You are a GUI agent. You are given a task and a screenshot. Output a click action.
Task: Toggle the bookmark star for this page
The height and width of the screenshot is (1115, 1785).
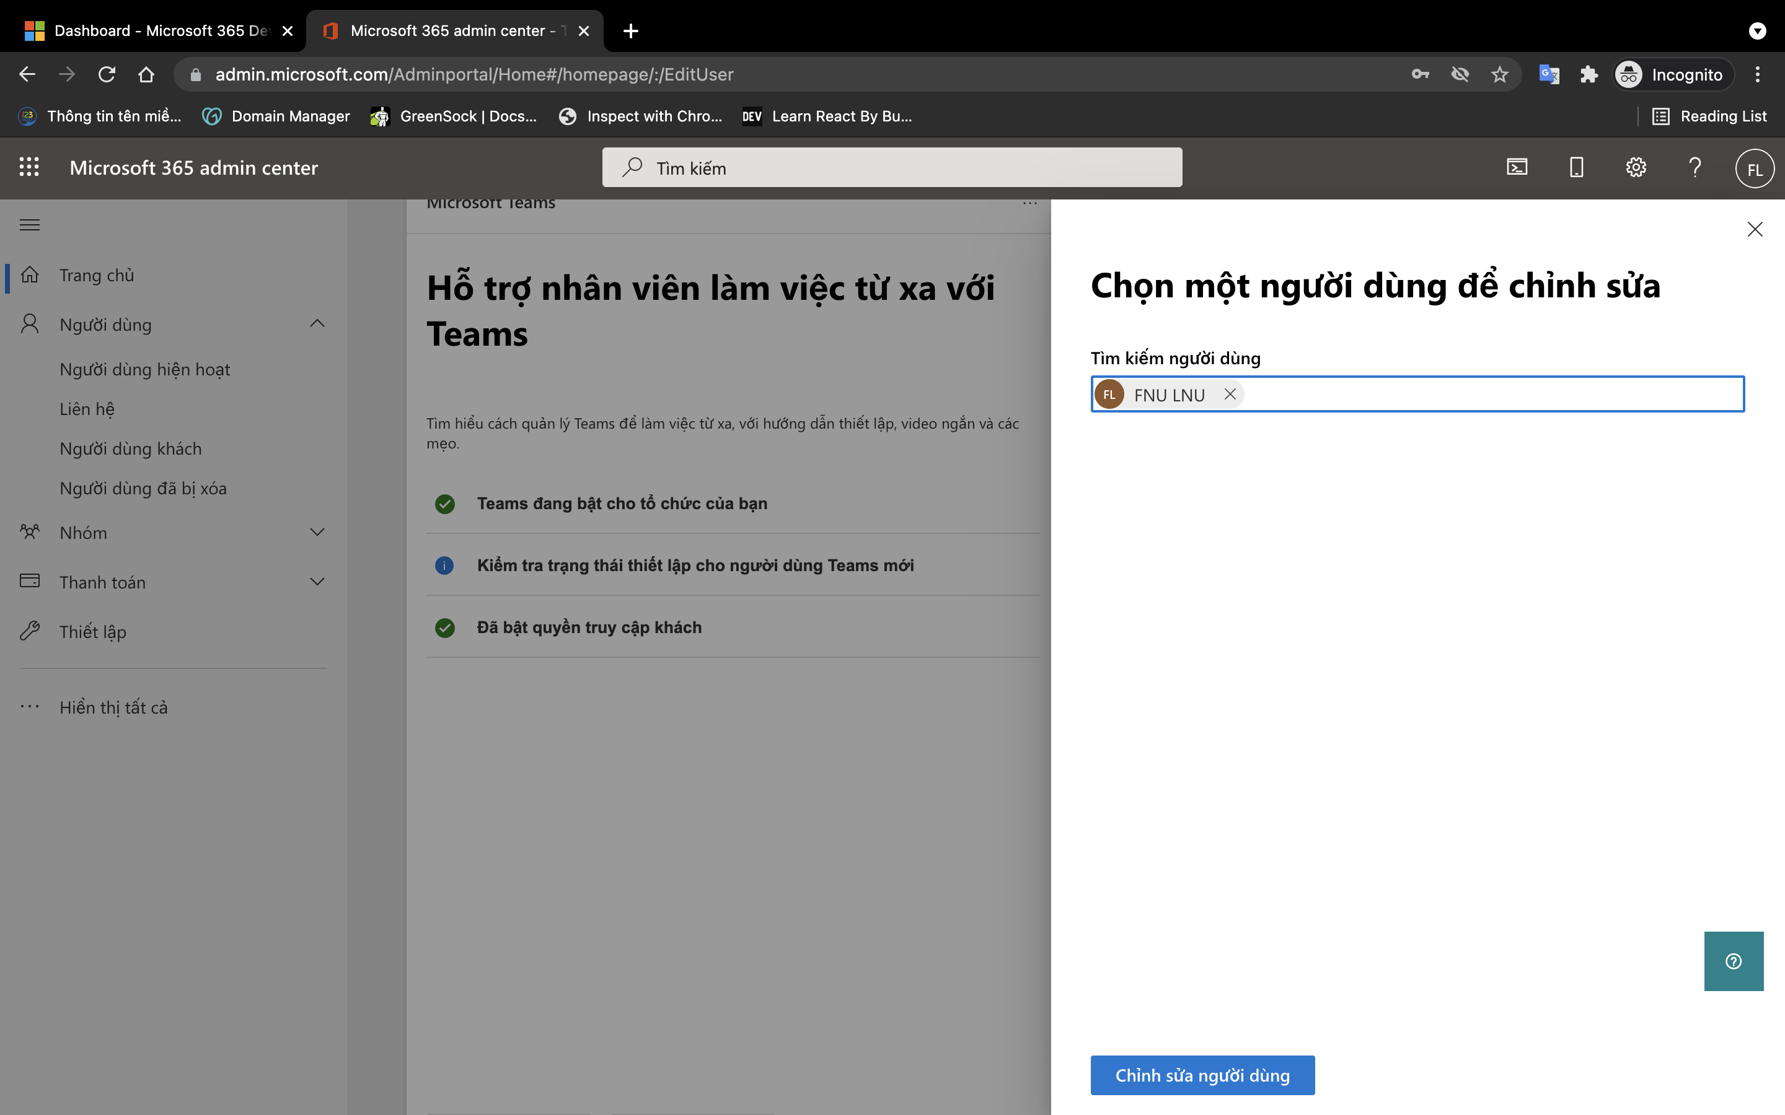point(1499,74)
